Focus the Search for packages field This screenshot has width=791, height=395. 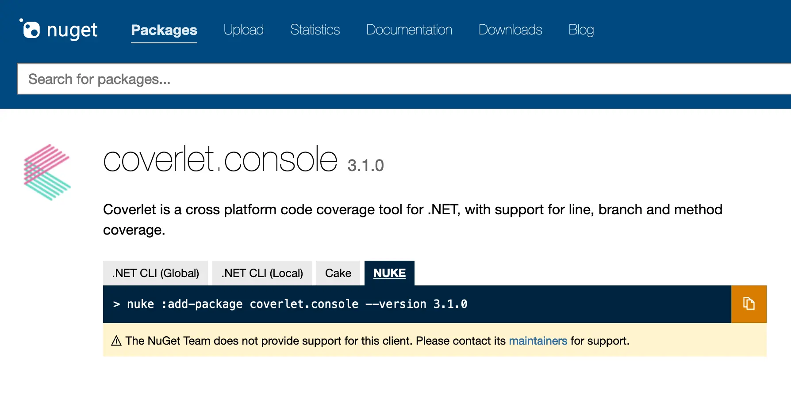click(x=404, y=79)
